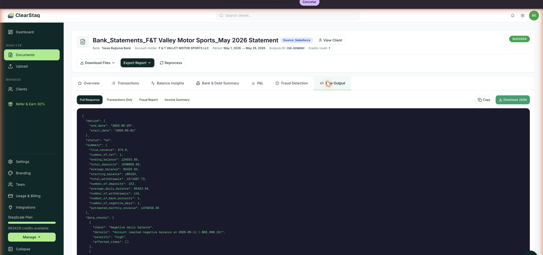Select the P&L tab

coord(257,83)
